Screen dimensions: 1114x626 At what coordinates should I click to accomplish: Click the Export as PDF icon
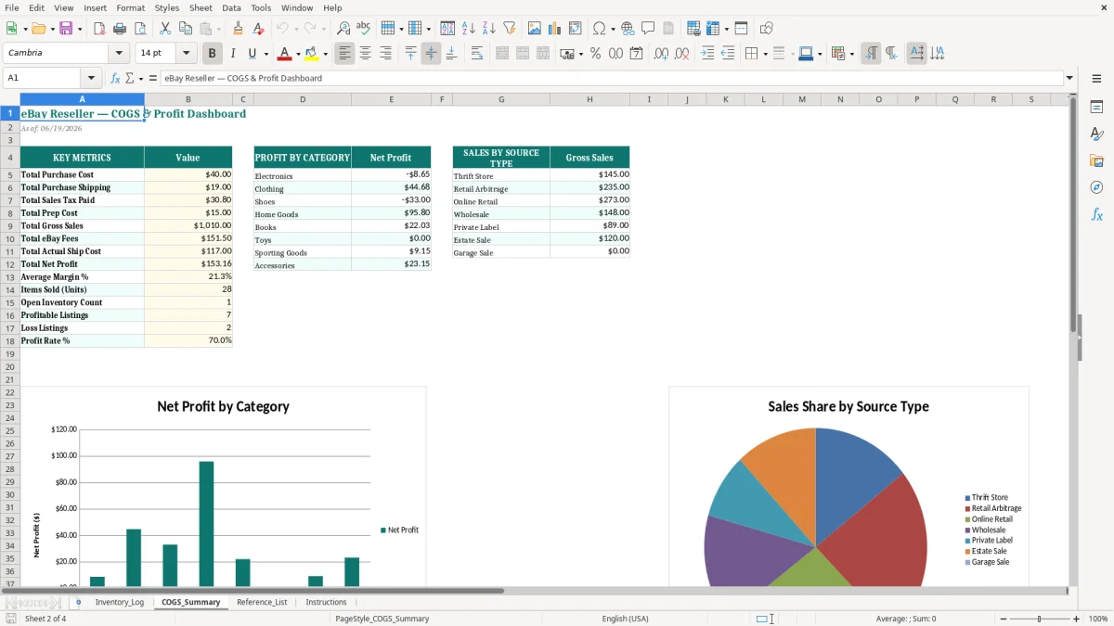[x=99, y=29]
